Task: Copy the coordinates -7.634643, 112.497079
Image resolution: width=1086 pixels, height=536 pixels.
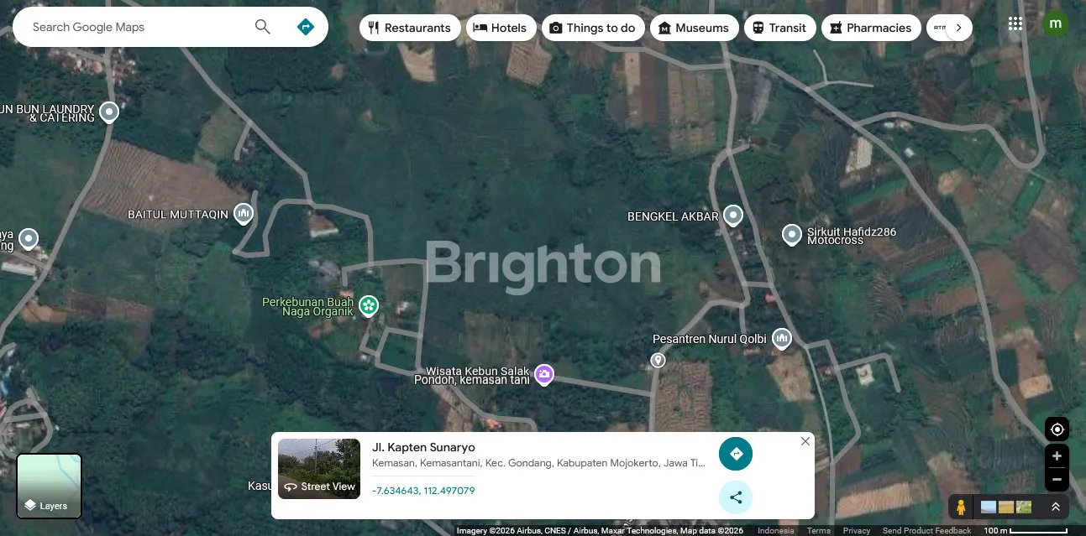Action: pos(423,491)
